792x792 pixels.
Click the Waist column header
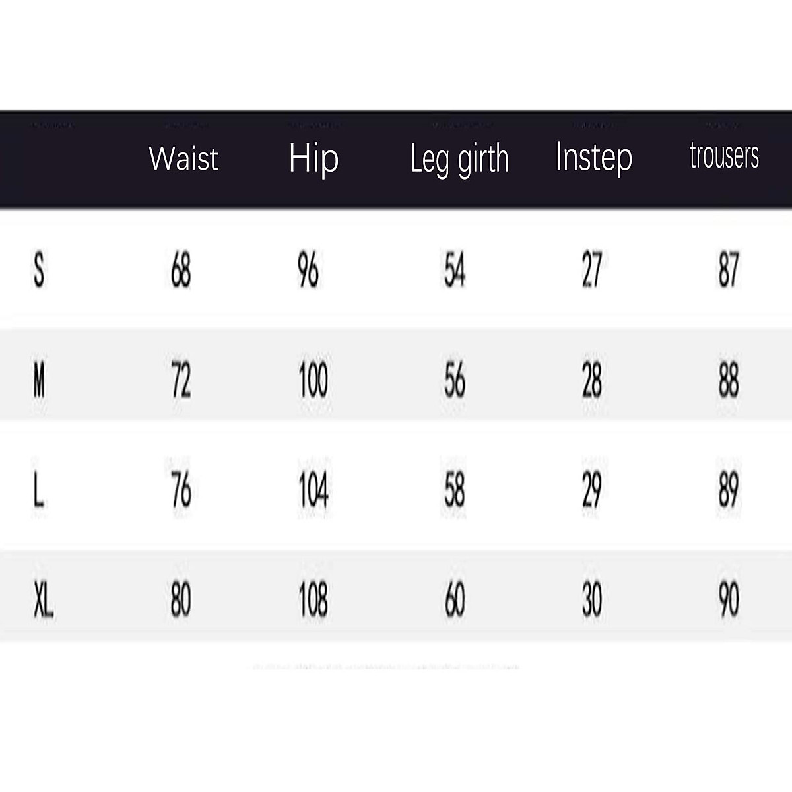pyautogui.click(x=183, y=158)
